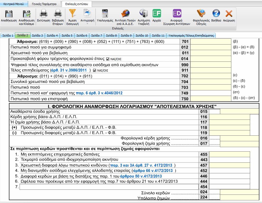Viewport: 262px width, 203px height.
Task: Cancel with the Ακύρωση X icon
Action: (x=229, y=14)
